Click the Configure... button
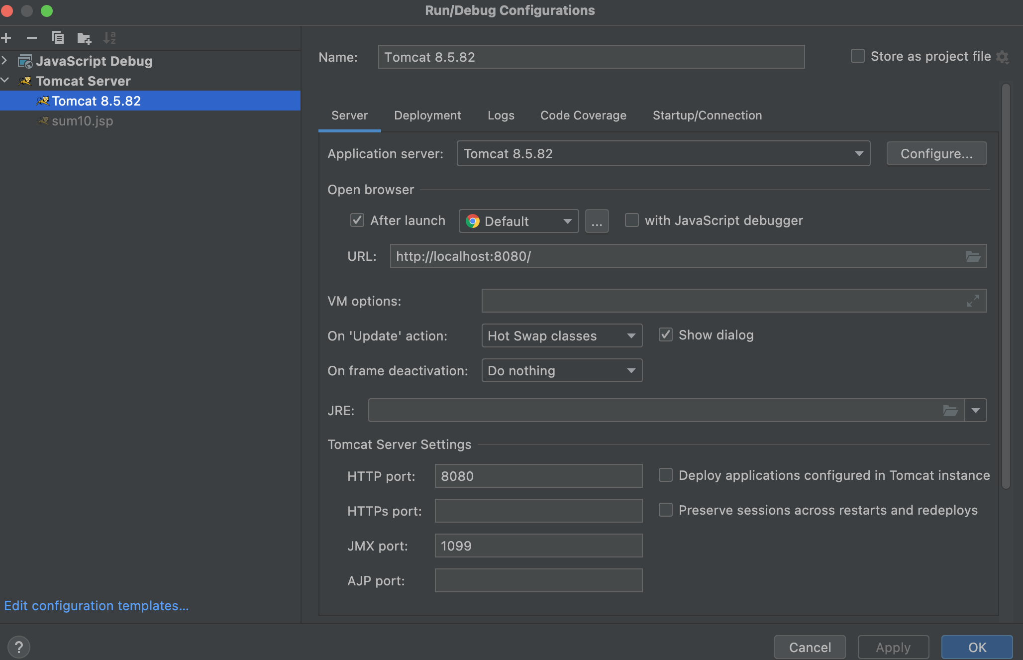The height and width of the screenshot is (660, 1023). tap(936, 154)
